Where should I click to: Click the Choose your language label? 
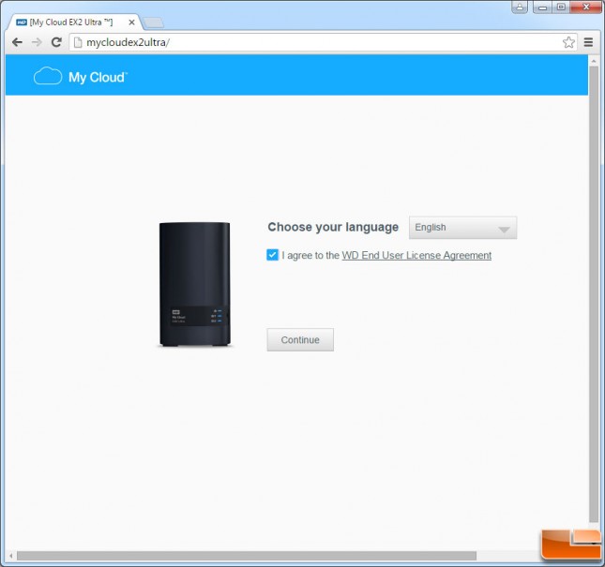333,227
